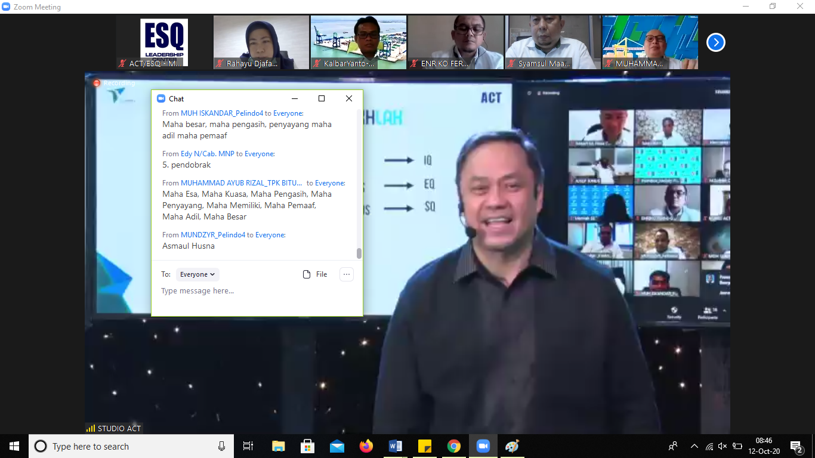Open Sticky Notes from the taskbar
The image size is (815, 458).
pyautogui.click(x=424, y=446)
